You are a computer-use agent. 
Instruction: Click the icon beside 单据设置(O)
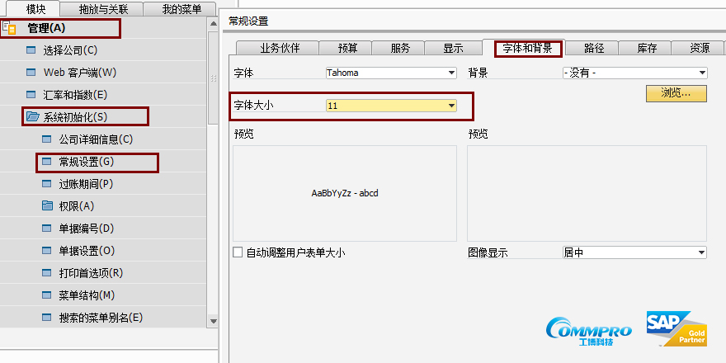tap(47, 251)
